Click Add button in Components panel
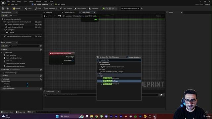The height and width of the screenshot is (119, 212). pos(5,16)
